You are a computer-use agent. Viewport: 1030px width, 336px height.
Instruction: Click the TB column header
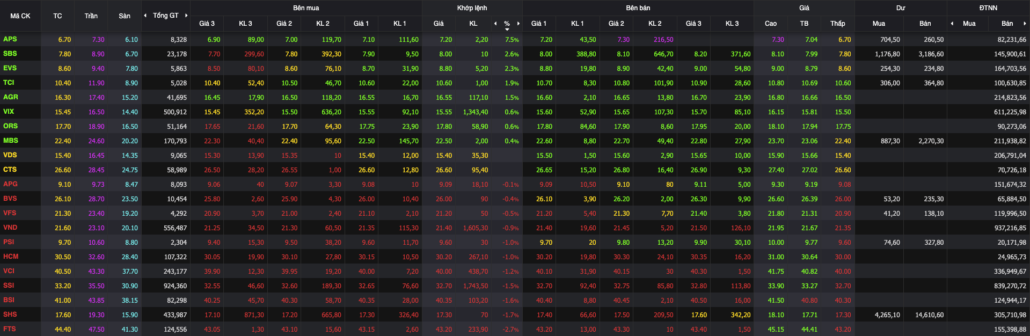(804, 24)
